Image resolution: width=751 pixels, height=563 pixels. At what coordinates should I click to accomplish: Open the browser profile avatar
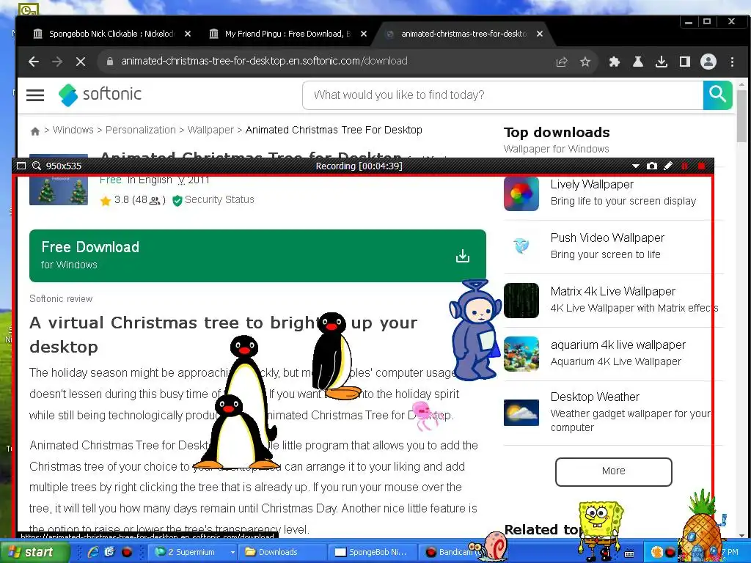[708, 62]
